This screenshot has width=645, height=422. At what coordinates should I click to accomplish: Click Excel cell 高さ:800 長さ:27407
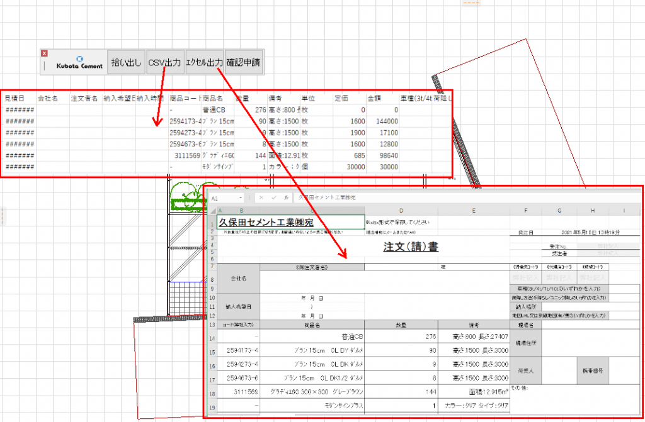(474, 336)
